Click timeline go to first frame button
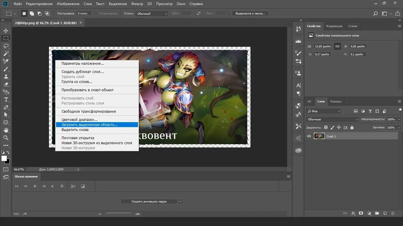 point(17,186)
